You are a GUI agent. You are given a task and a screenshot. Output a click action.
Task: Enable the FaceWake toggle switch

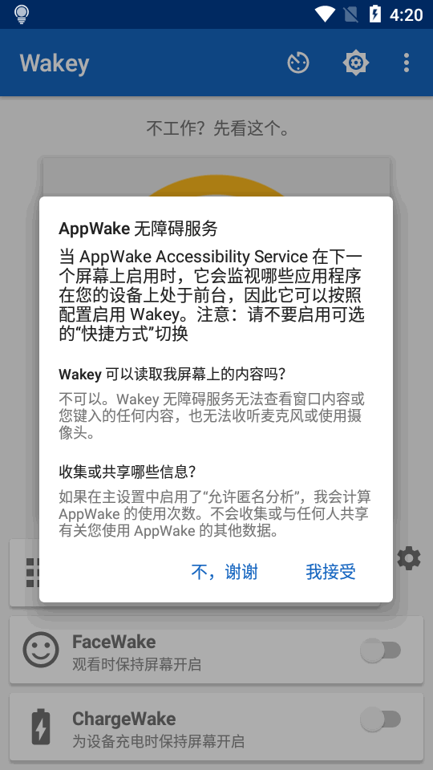[381, 650]
